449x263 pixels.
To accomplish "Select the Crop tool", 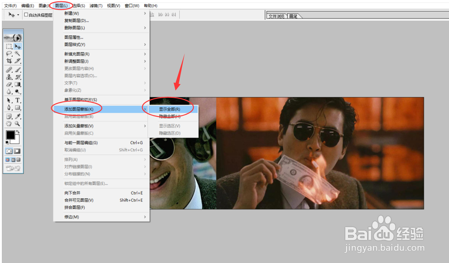I will coord(9,61).
